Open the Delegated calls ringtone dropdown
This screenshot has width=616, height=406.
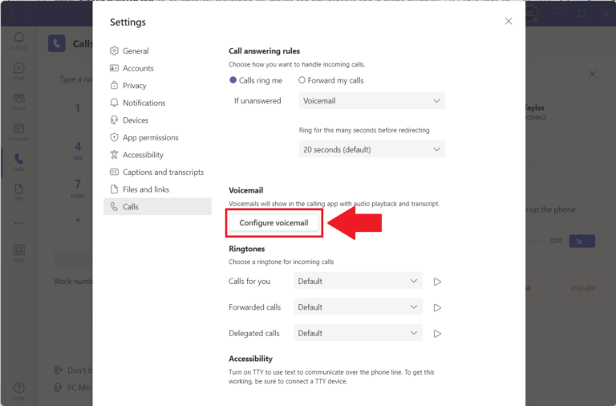pyautogui.click(x=358, y=333)
